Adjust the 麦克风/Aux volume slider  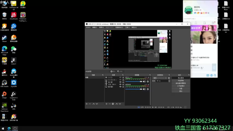point(134,82)
